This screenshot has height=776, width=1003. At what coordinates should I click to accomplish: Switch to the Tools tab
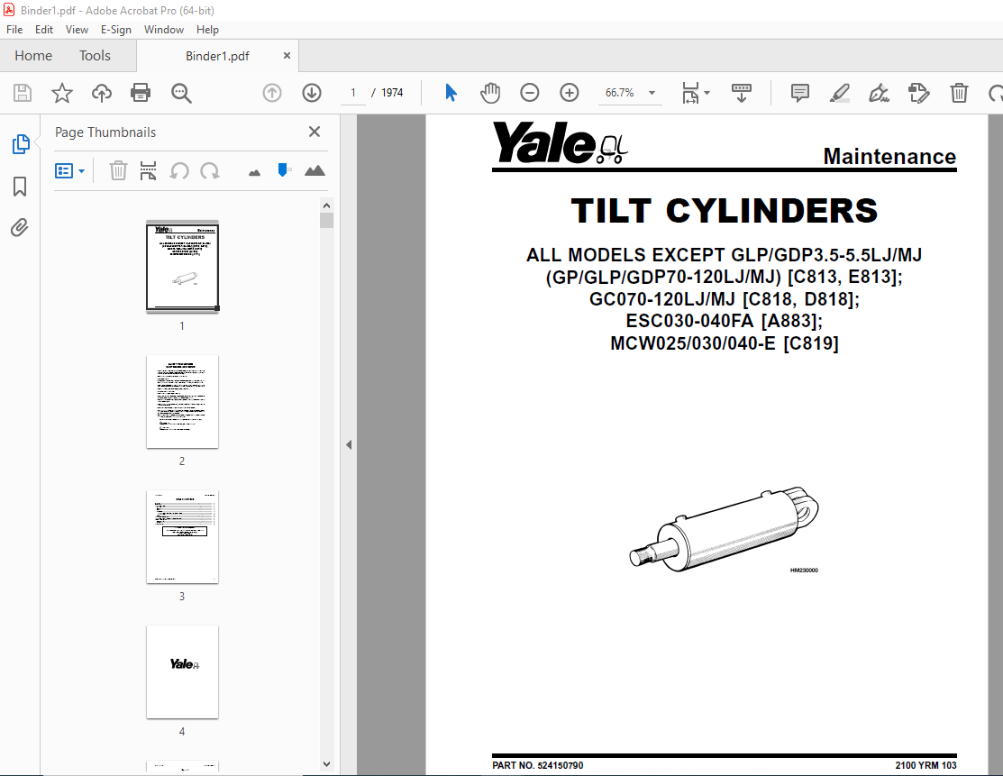95,56
